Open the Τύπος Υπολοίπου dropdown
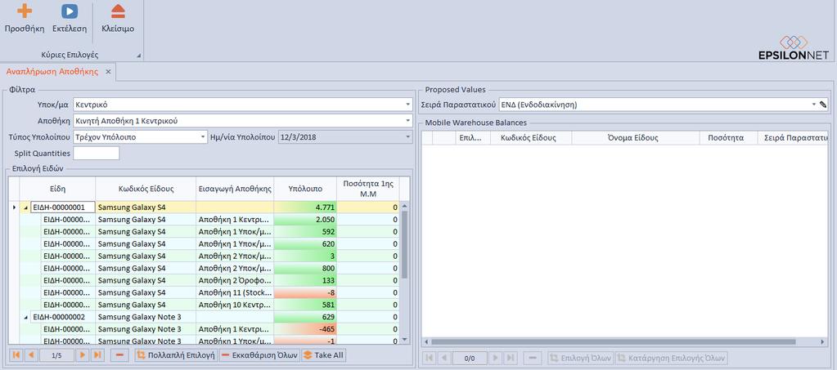 tap(203, 137)
